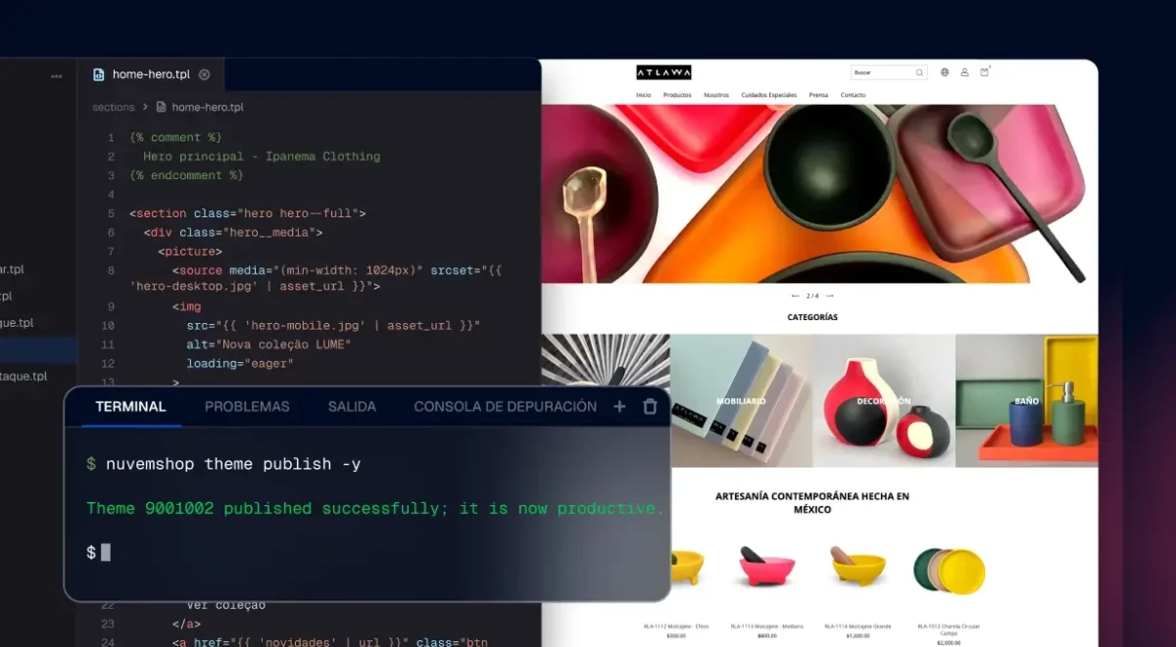Click the '{% comment %}' code on line 1
Viewport: 1176px width, 647px height.
(176, 138)
